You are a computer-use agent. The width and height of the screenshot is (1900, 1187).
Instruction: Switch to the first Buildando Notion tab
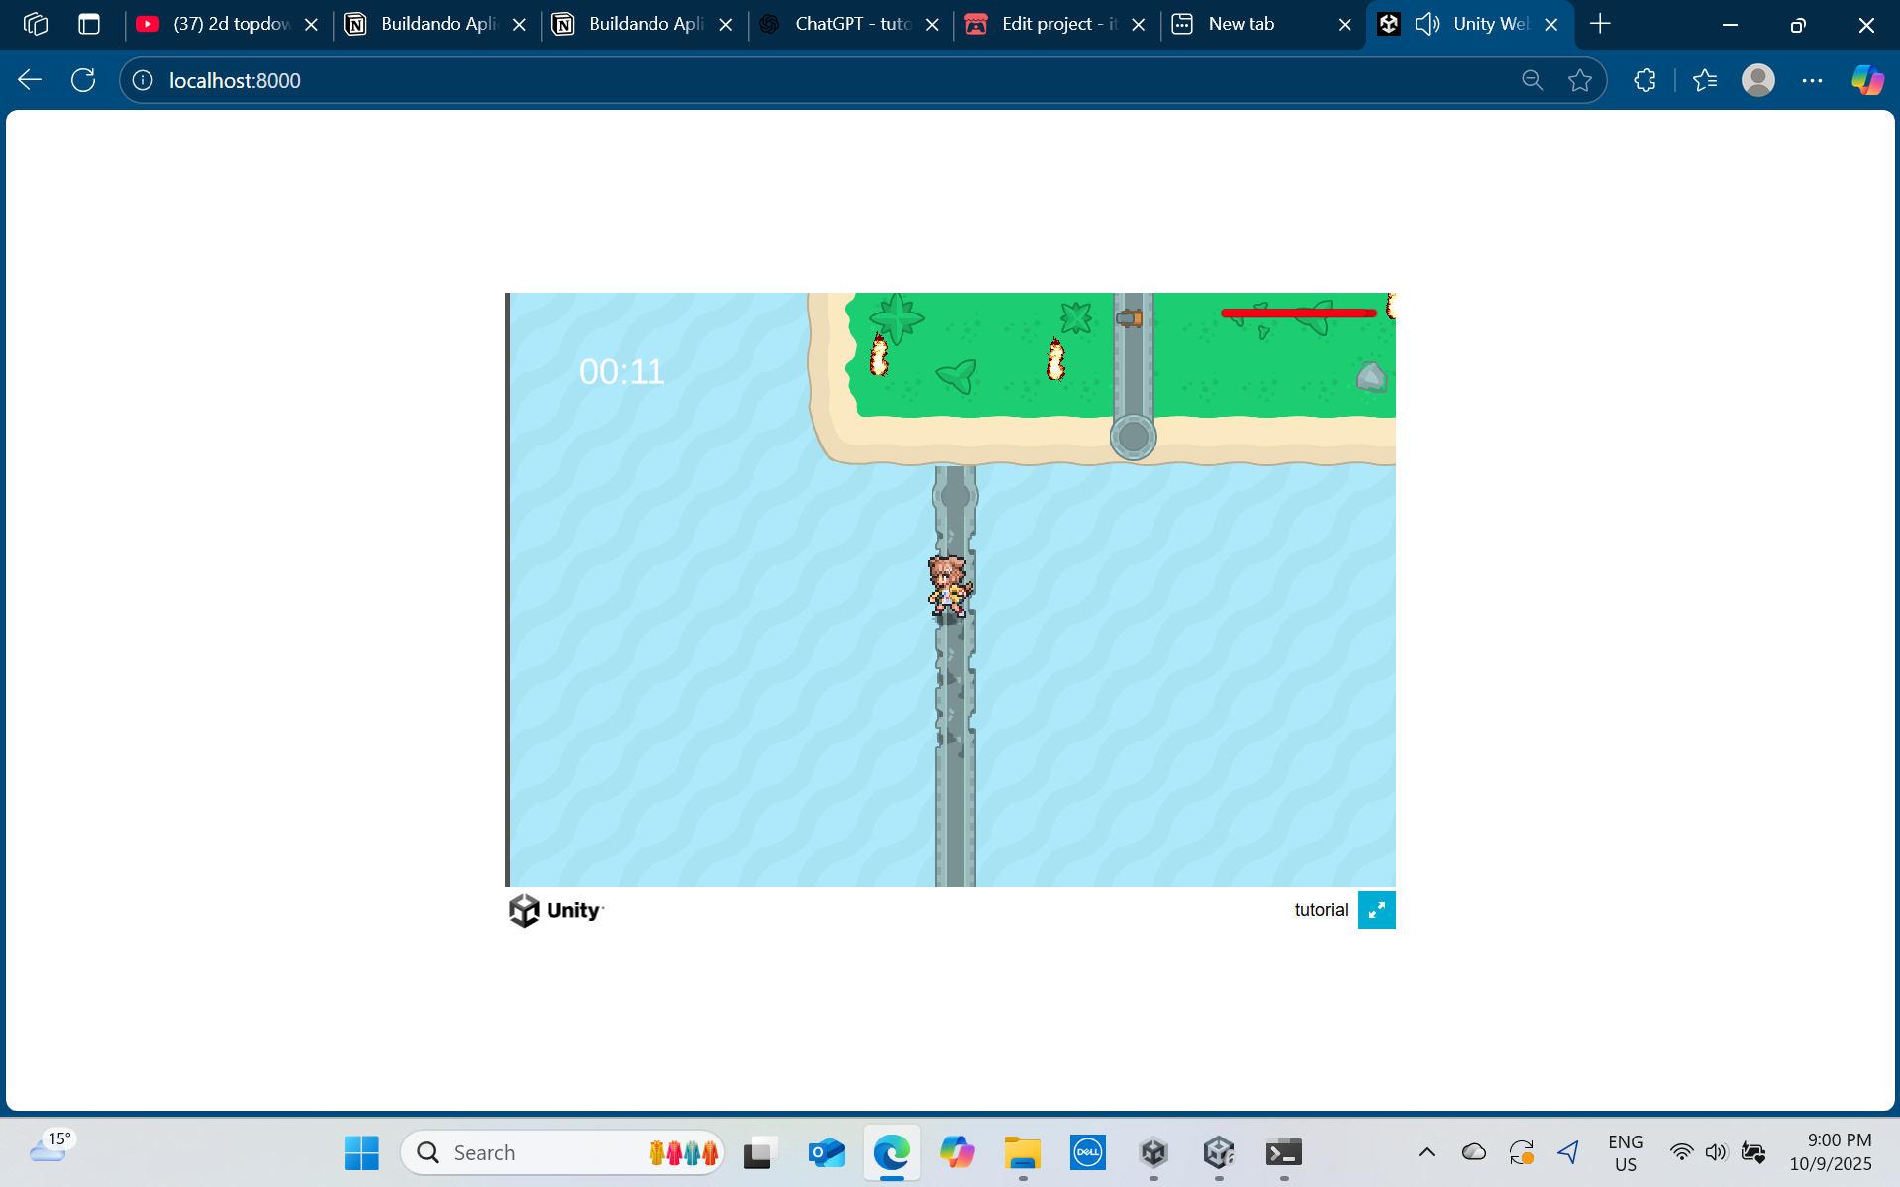click(437, 24)
